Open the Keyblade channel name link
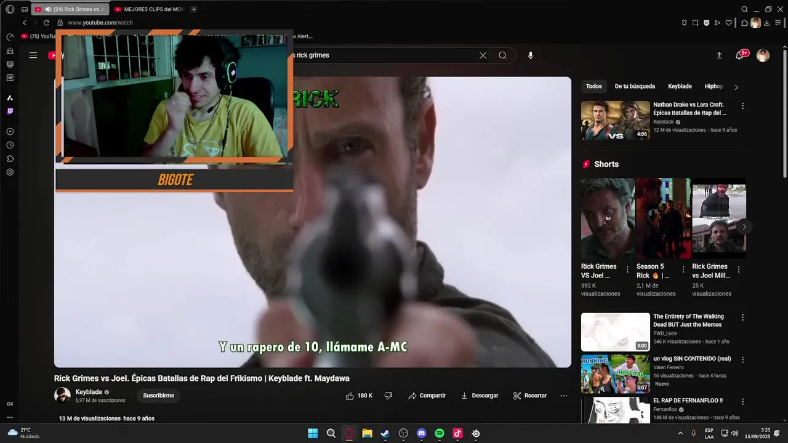 [x=89, y=392]
